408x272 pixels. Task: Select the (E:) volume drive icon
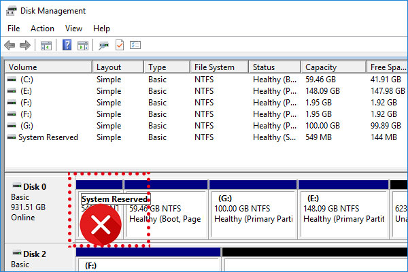click(12, 91)
